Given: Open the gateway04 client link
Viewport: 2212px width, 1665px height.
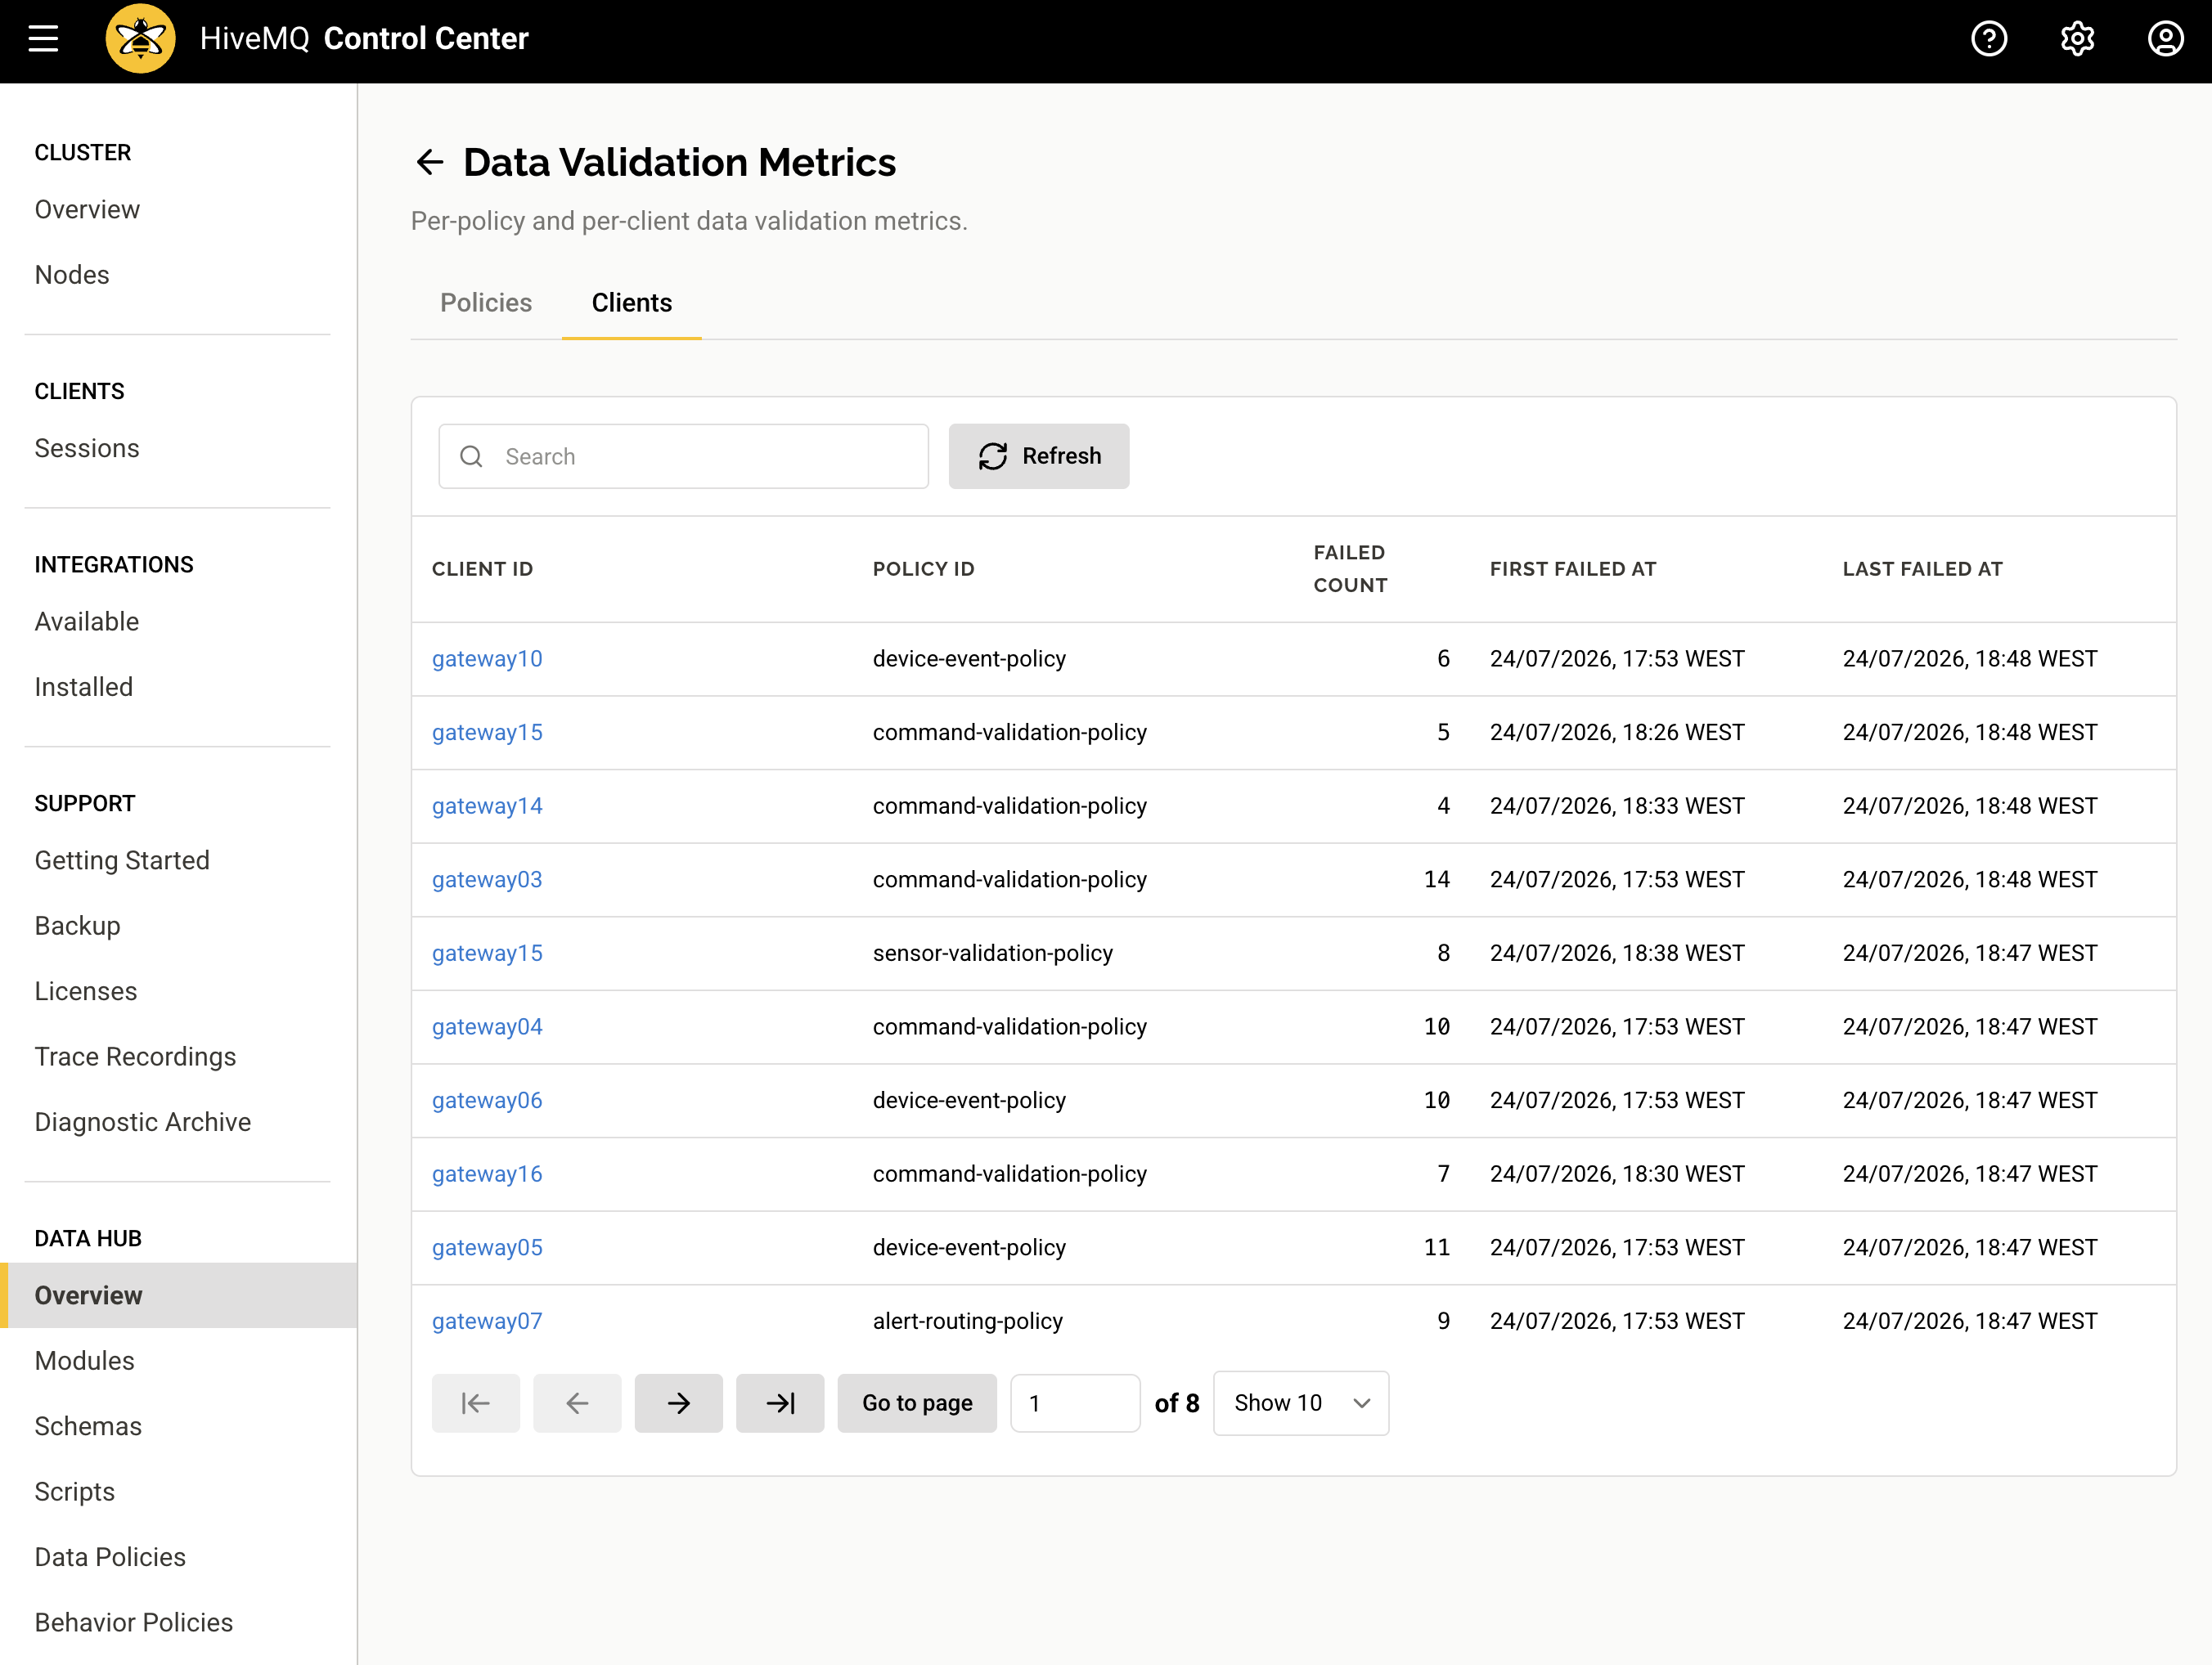Looking at the screenshot, I should (487, 1027).
